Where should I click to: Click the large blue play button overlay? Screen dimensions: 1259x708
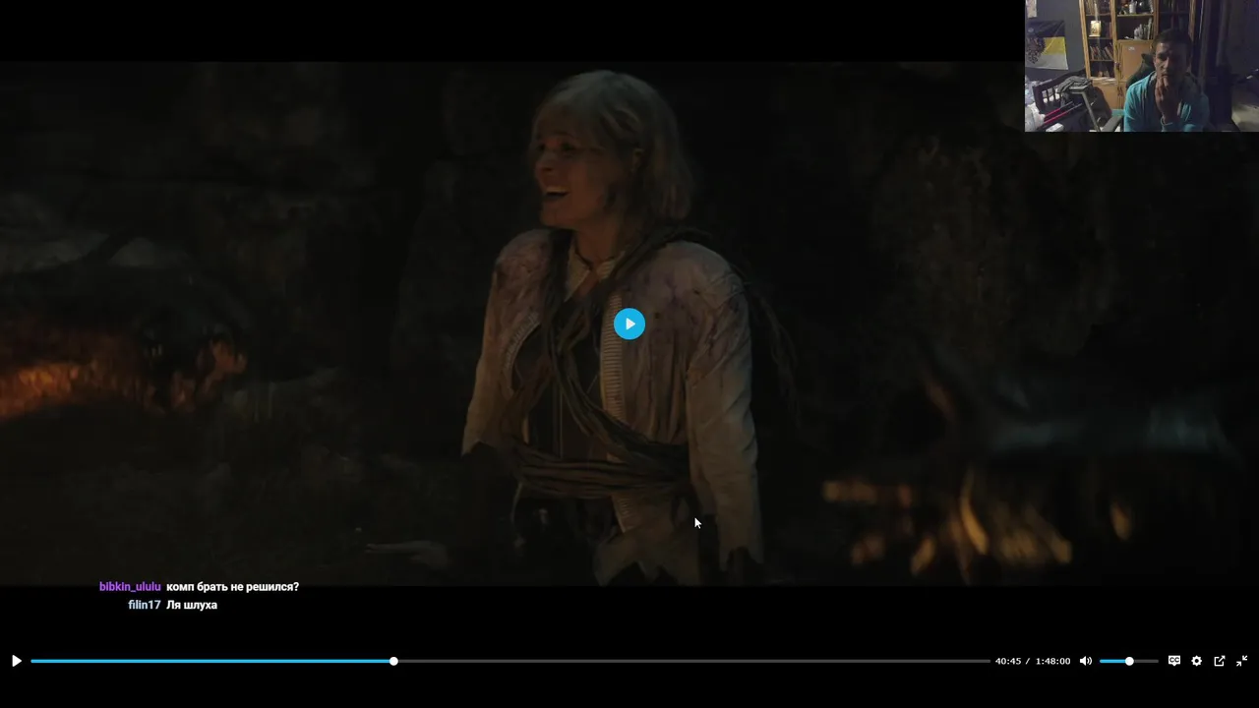pyautogui.click(x=629, y=324)
